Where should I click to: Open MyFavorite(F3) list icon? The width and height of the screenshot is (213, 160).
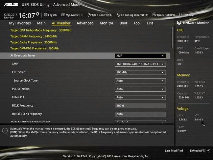(x=63, y=15)
